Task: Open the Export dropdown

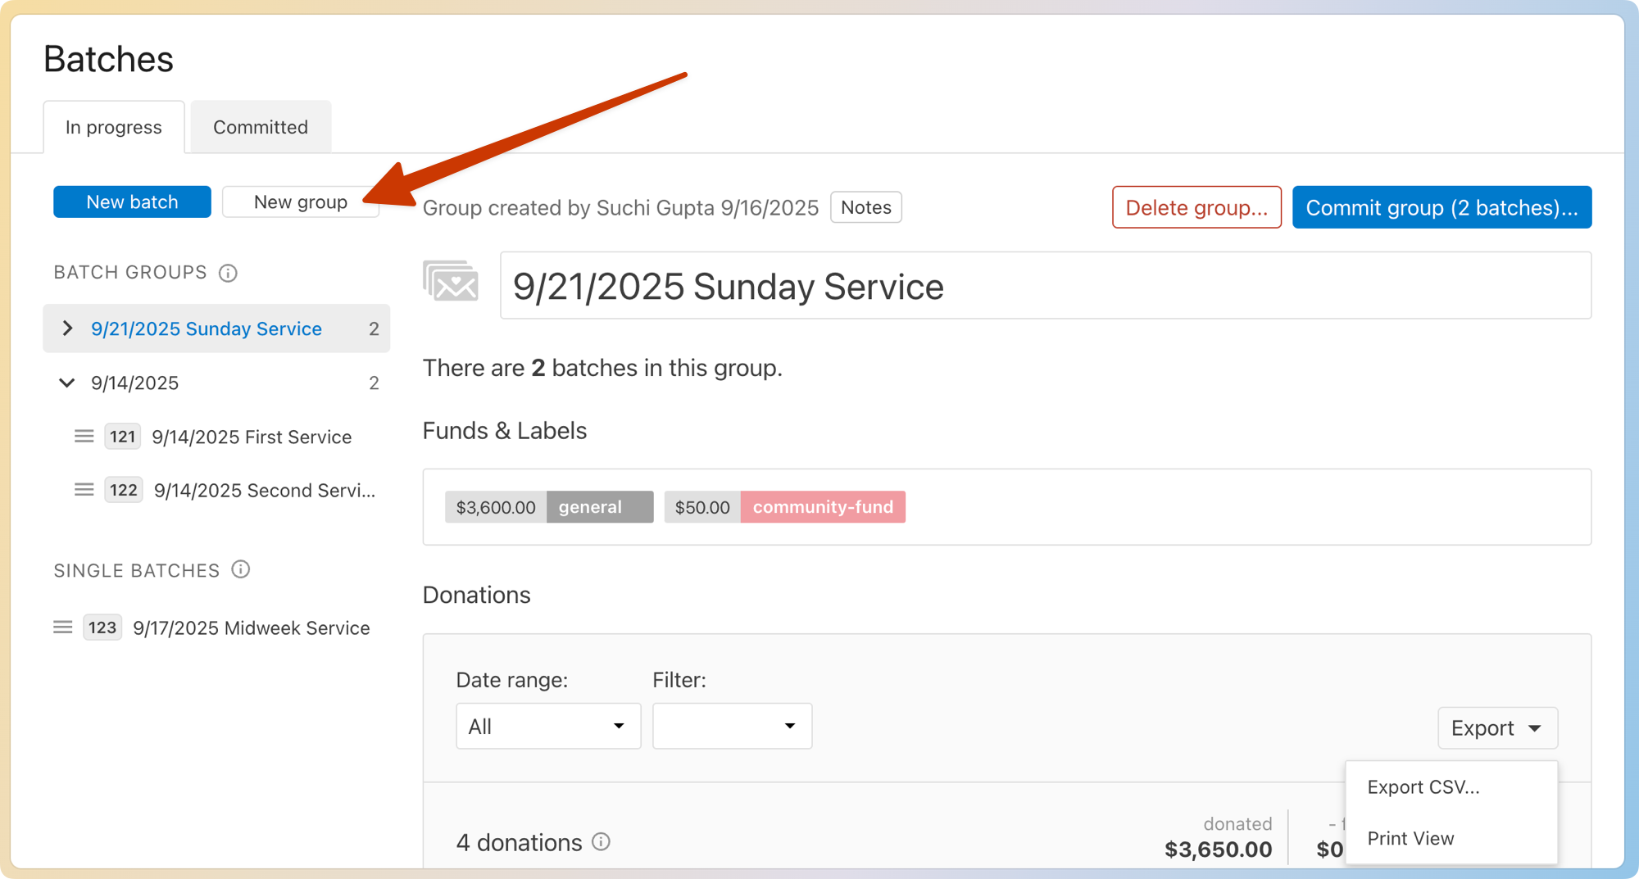Action: coord(1496,727)
